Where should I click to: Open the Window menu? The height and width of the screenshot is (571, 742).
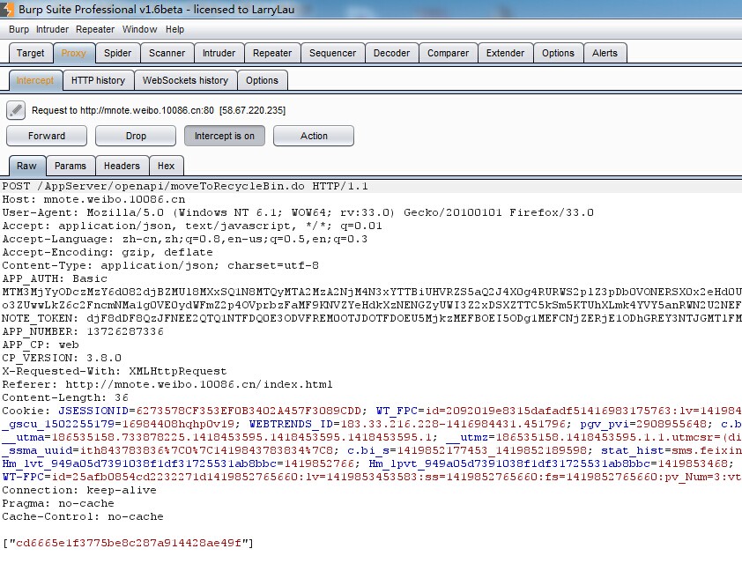139,29
